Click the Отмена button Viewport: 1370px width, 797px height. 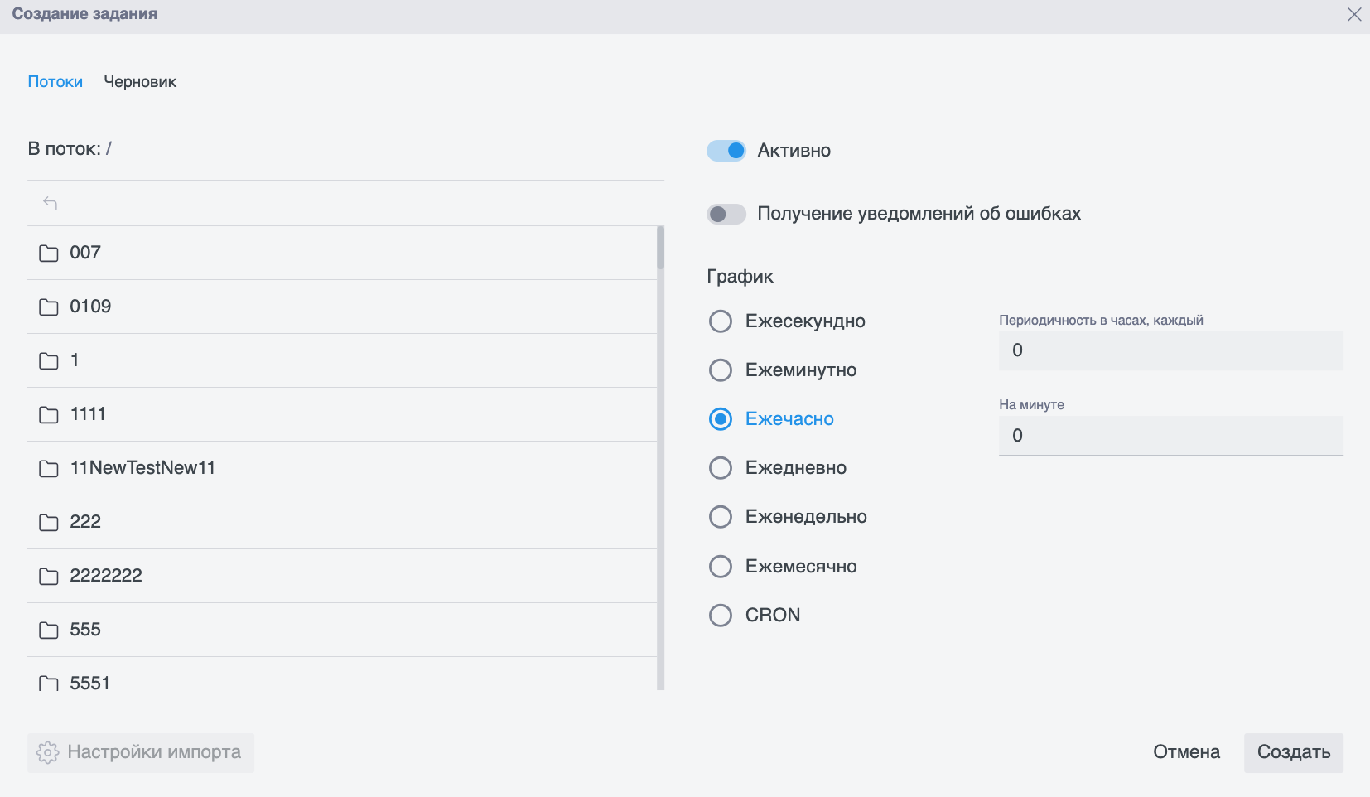tap(1186, 752)
